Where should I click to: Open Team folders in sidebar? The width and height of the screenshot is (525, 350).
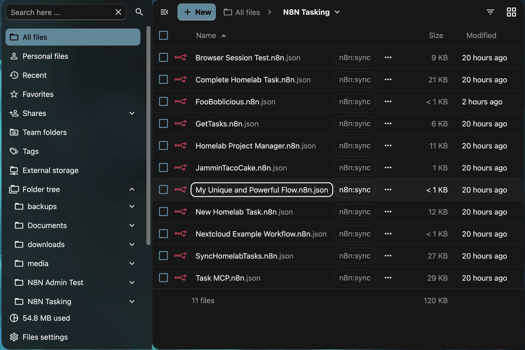click(73, 132)
